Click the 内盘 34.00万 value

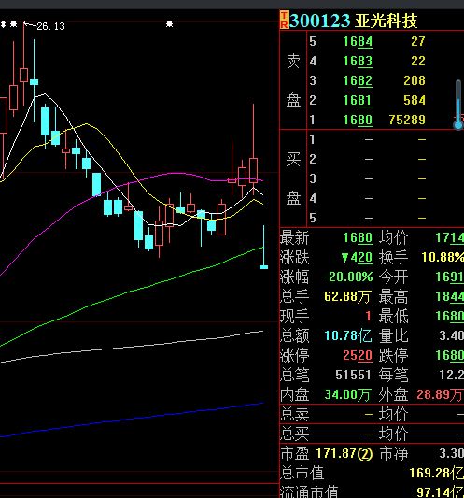[x=348, y=395]
